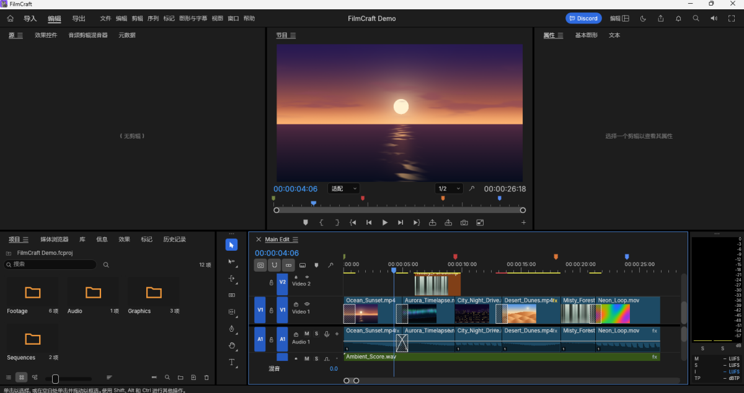The height and width of the screenshot is (393, 744).
Task: Switch to 效果控件 tab
Action: (x=46, y=35)
